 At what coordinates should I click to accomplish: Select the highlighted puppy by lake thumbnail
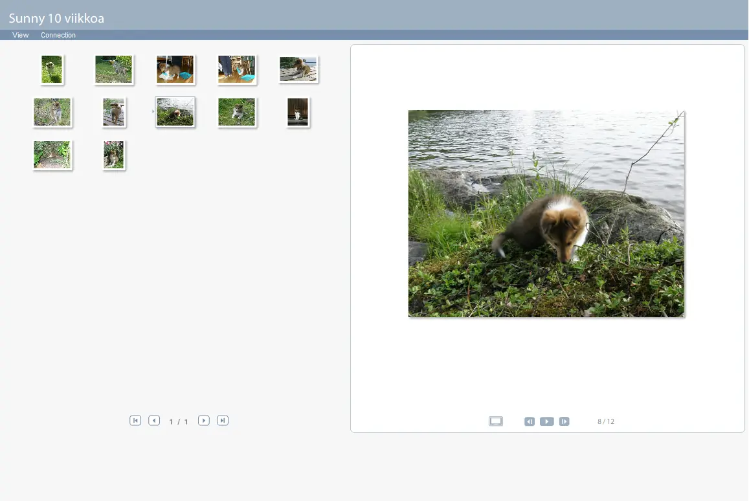(175, 112)
